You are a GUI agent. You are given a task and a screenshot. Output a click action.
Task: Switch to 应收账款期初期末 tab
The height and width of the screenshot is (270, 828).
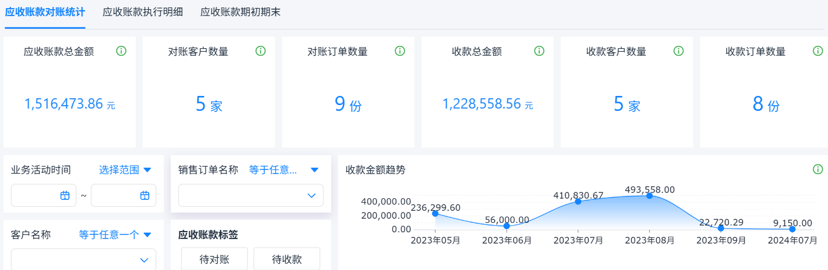click(240, 12)
